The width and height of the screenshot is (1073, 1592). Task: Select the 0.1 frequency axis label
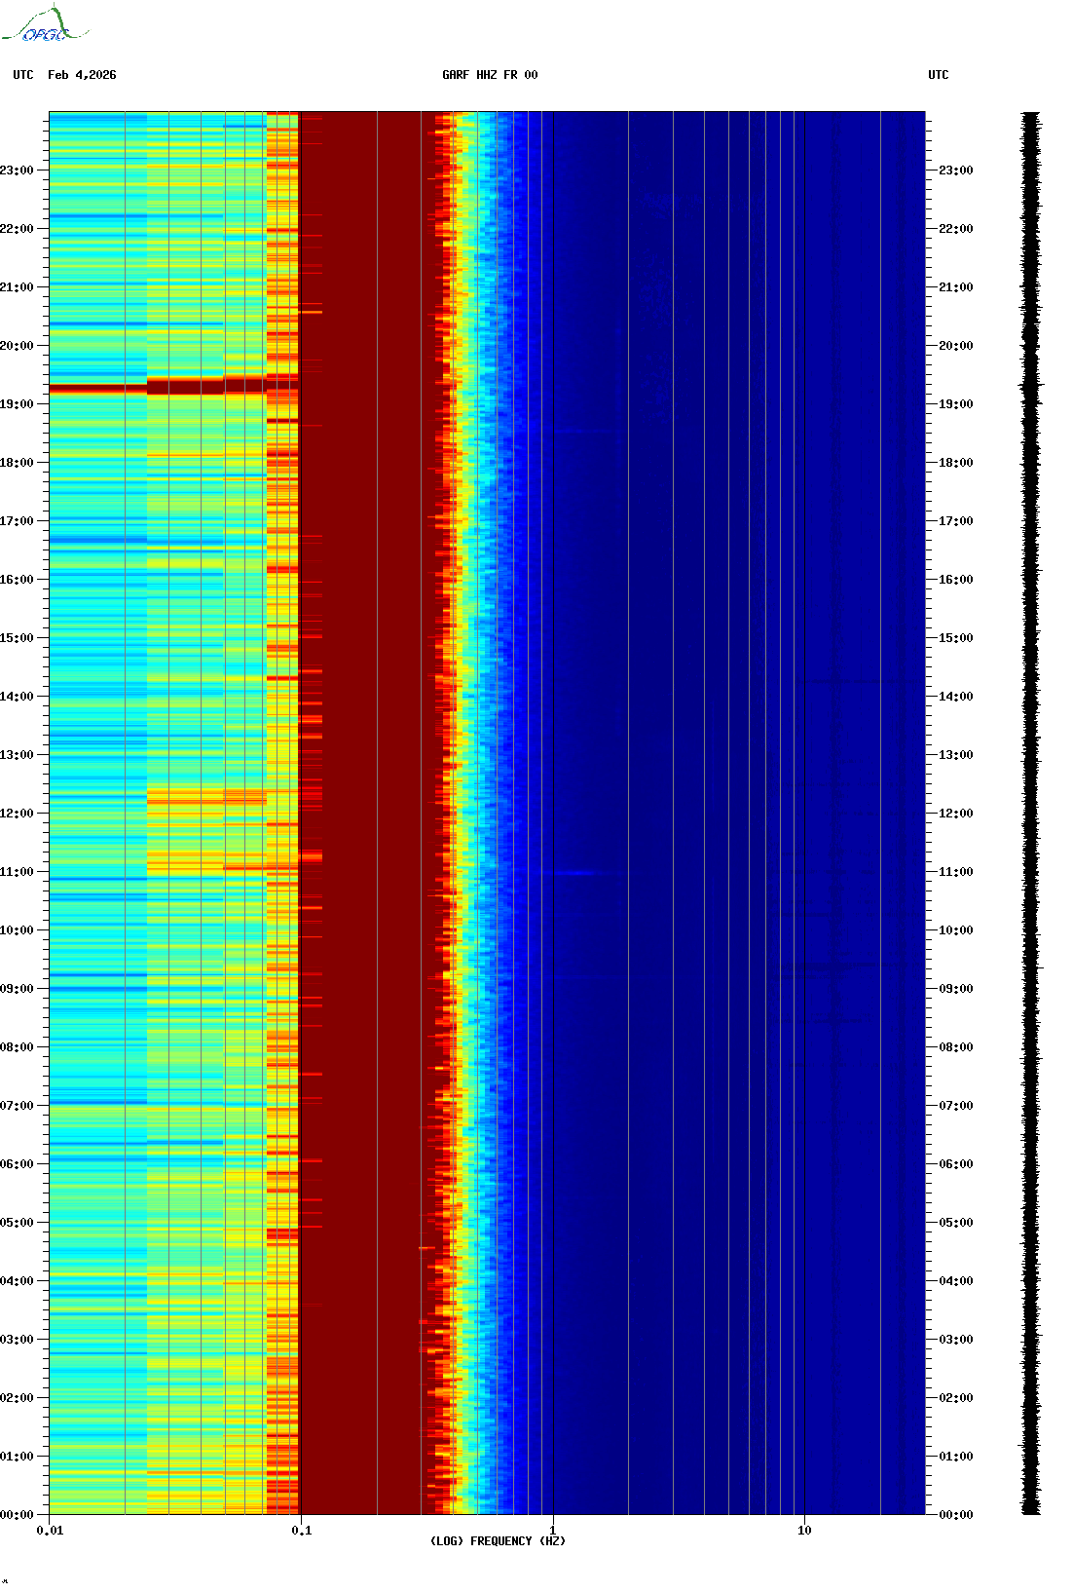click(x=301, y=1531)
